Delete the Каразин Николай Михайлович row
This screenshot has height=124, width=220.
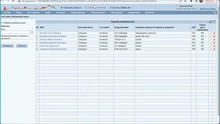[x=214, y=49]
